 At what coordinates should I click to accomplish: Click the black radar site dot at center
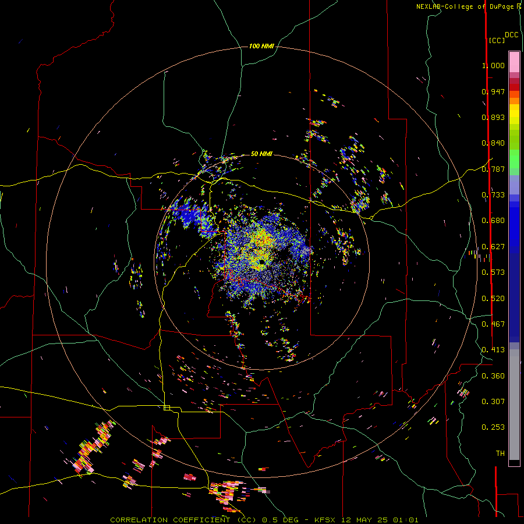pos(261,261)
